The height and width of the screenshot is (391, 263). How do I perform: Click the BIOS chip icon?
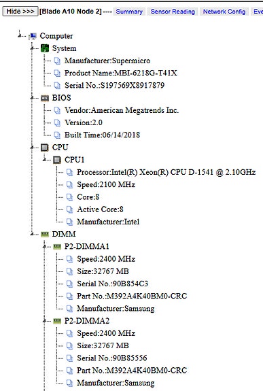(45, 98)
